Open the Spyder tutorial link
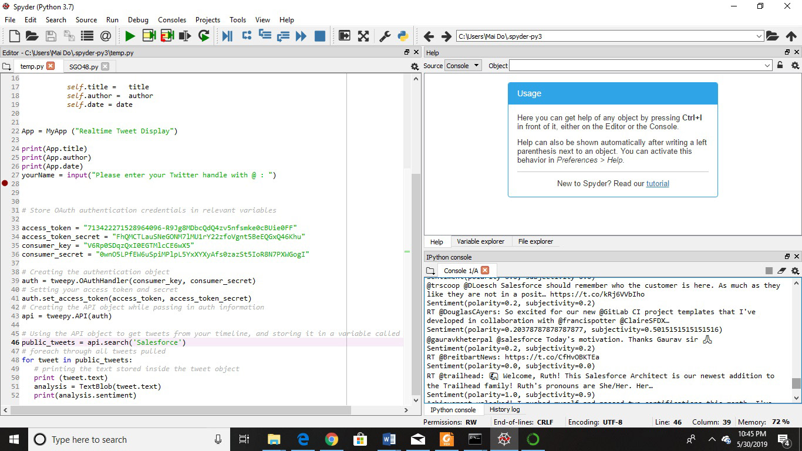This screenshot has height=451, width=802. 658,183
